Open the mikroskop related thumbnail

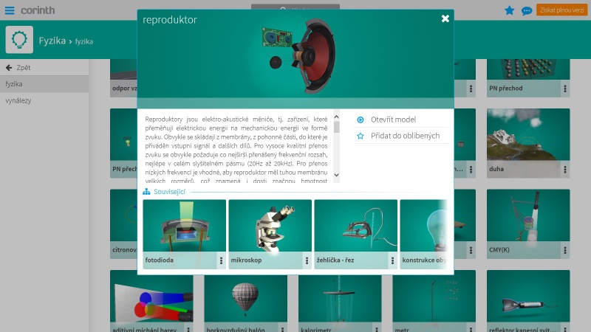click(270, 226)
